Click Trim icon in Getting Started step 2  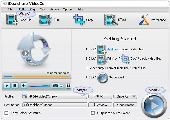click(x=102, y=60)
